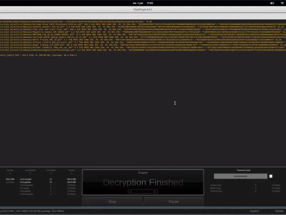
Task: Click the Unencrypted statistics label
Action: [x=26, y=179]
